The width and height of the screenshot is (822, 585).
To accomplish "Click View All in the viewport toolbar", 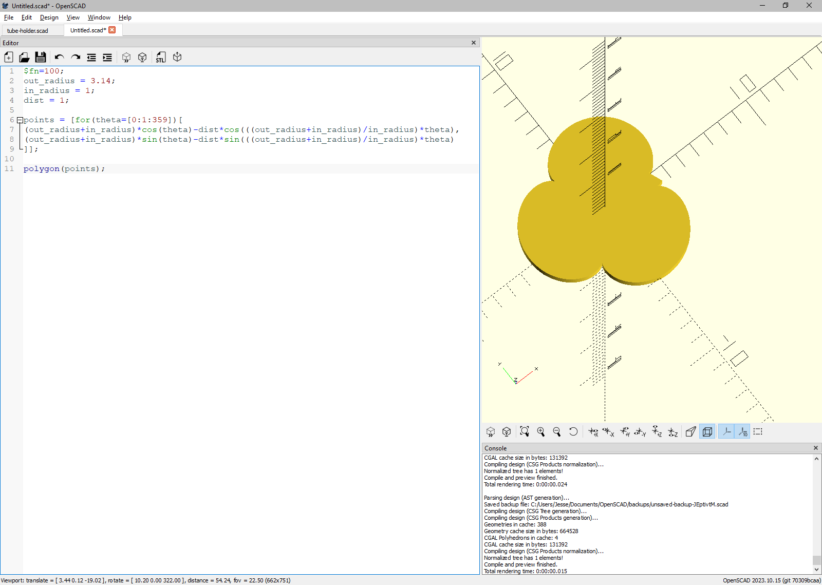I will point(525,431).
